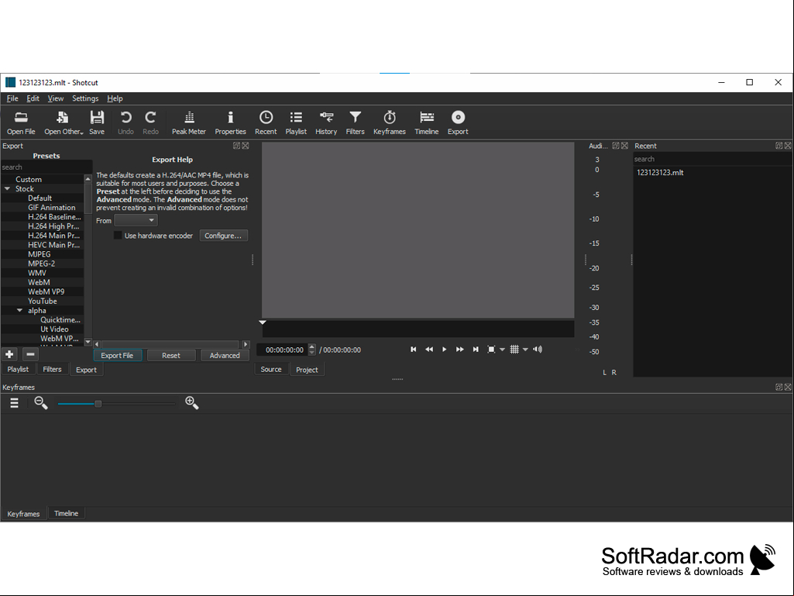
Task: Open the Help menu
Action: click(115, 98)
